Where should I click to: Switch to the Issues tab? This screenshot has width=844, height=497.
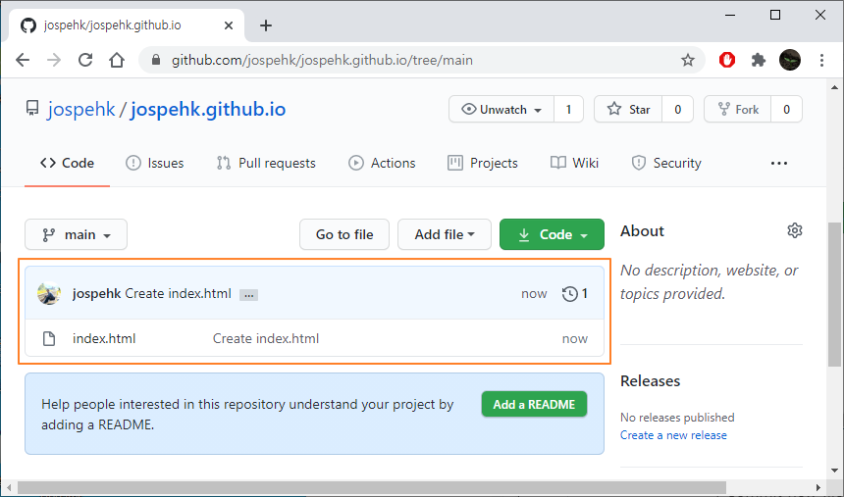pyautogui.click(x=155, y=163)
